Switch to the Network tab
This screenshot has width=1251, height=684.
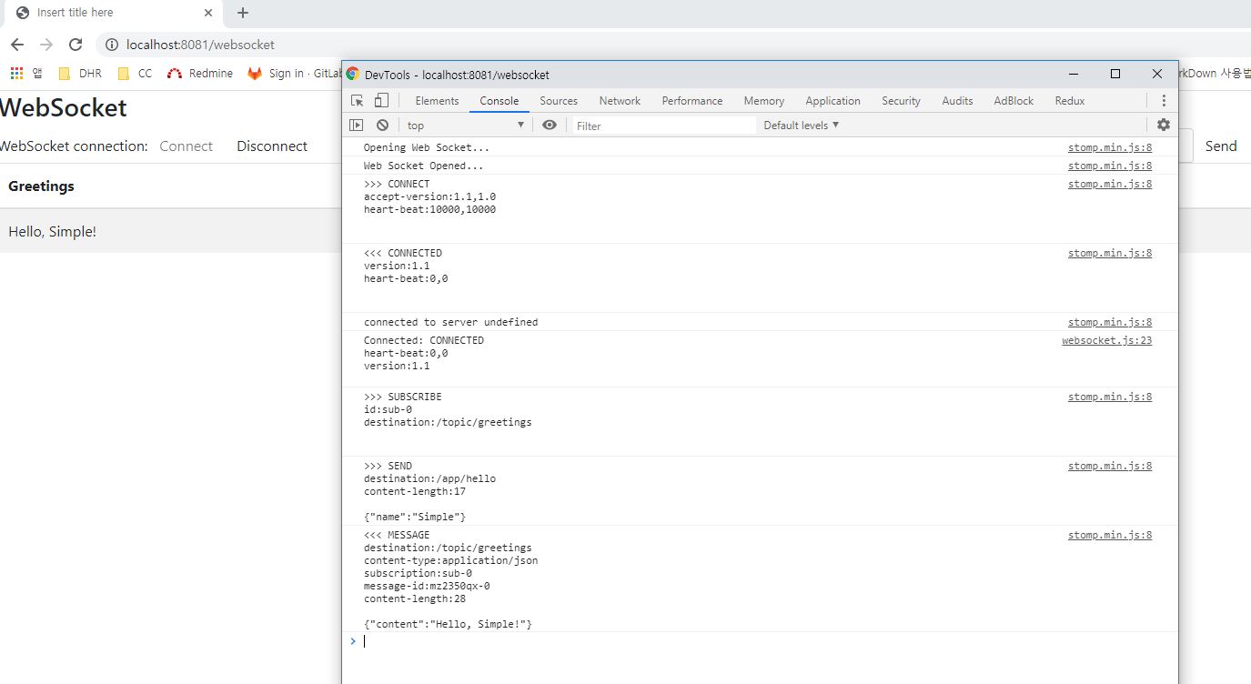pos(620,101)
